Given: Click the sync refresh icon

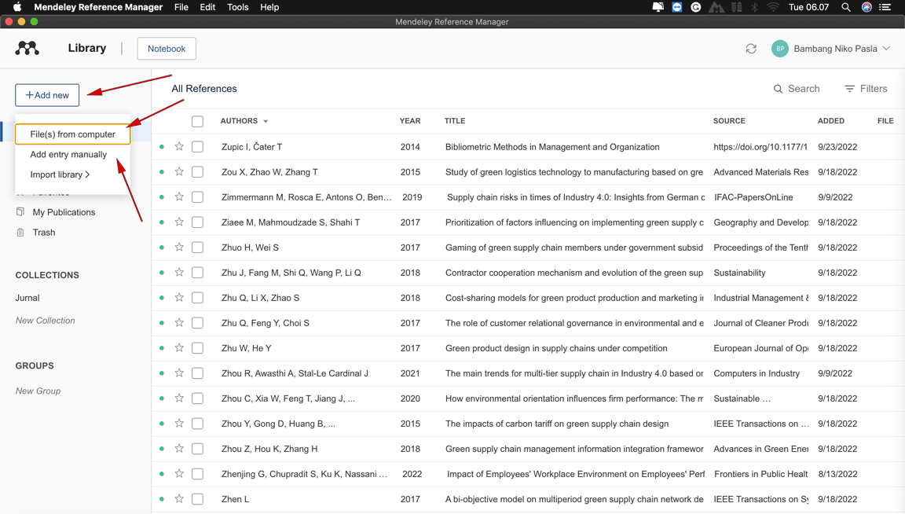Looking at the screenshot, I should point(751,49).
